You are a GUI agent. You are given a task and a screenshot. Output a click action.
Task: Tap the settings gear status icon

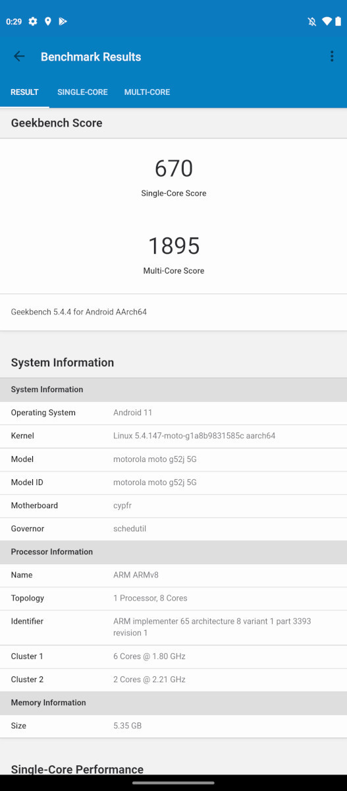point(33,22)
